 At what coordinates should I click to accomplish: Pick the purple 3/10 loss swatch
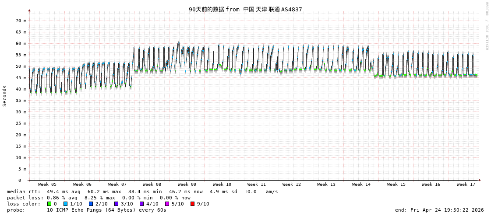coord(117,204)
